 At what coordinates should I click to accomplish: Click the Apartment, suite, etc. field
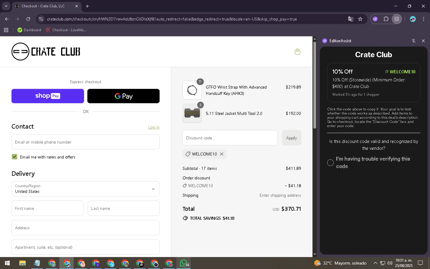coord(85,247)
